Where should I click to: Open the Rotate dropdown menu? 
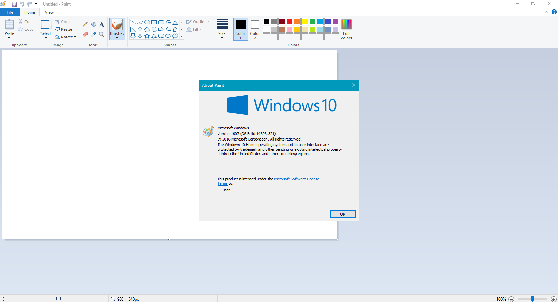click(x=66, y=37)
